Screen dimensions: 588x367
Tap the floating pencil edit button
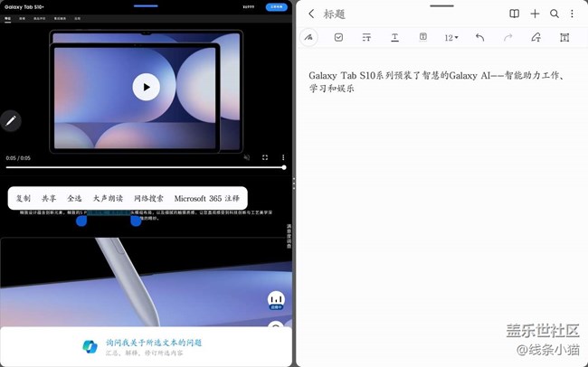[11, 120]
